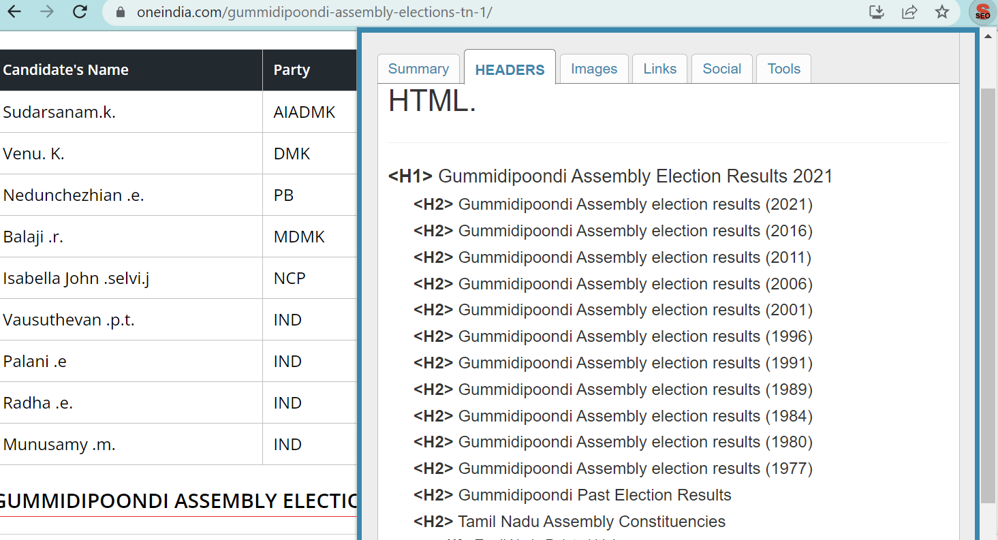
Task: Click the MDMK party cell
Action: click(x=310, y=236)
